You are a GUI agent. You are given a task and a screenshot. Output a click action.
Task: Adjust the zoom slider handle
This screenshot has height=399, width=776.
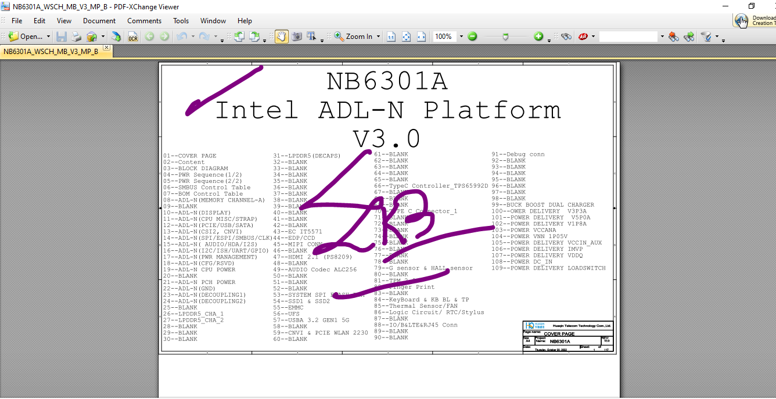[x=506, y=37]
